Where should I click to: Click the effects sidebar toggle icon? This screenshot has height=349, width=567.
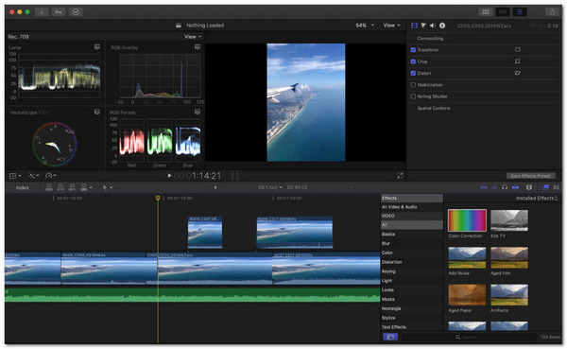[390, 337]
